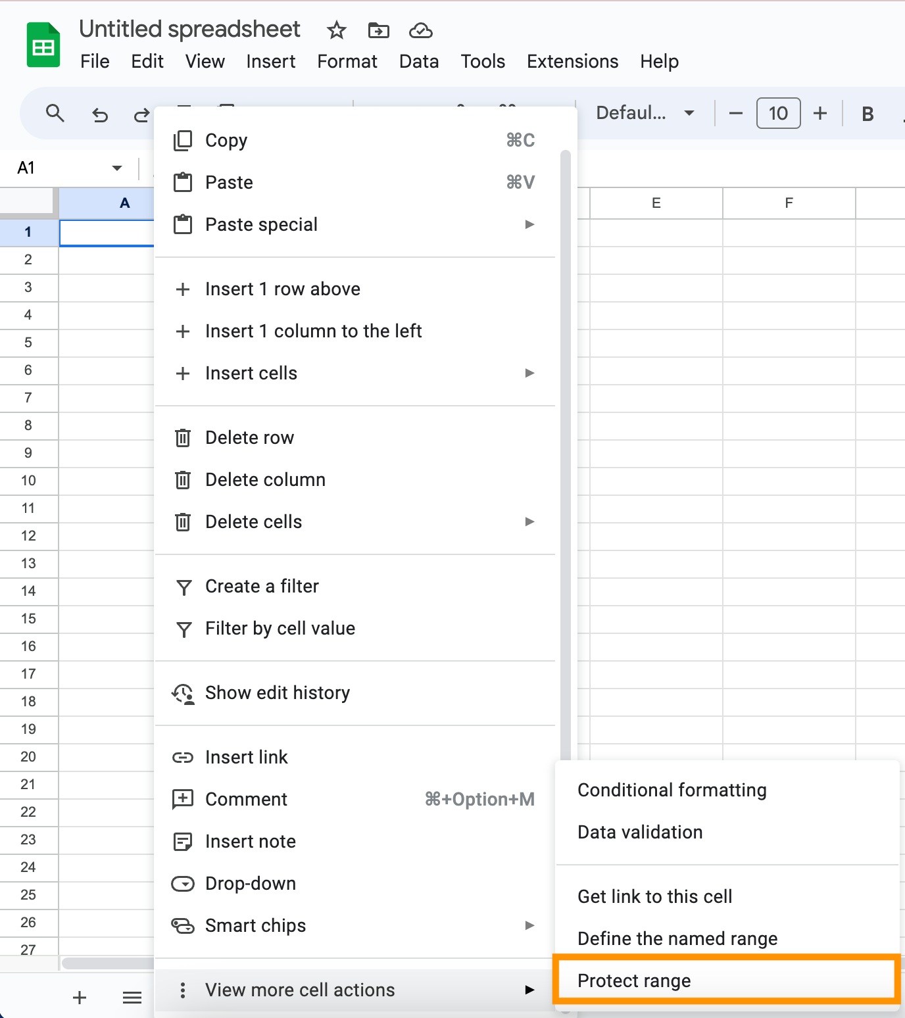Open the All Sheets list icon
The width and height of the screenshot is (905, 1018).
click(x=132, y=998)
